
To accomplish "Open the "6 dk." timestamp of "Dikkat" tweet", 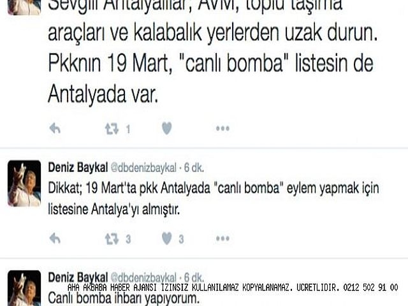I will point(194,168).
